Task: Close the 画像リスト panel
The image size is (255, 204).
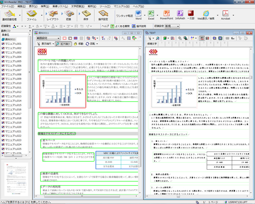Action: pos(30,31)
